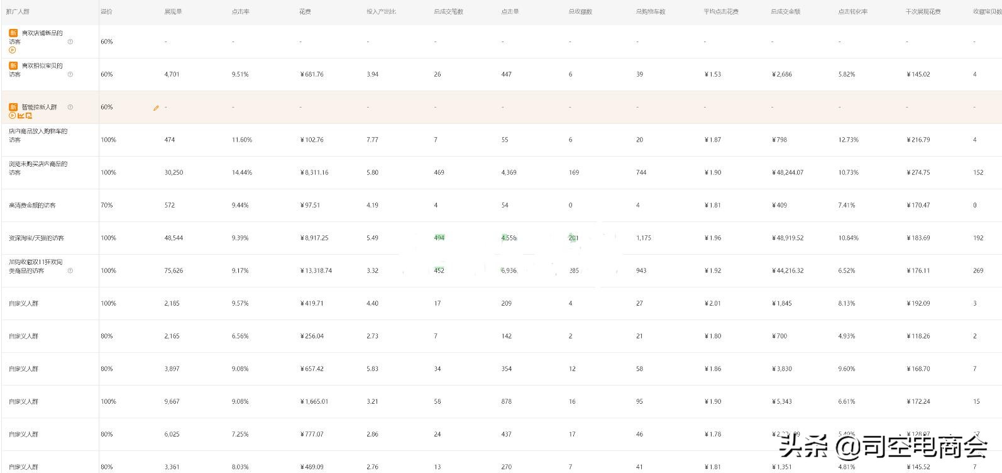Select the 店内商品放入购物车的访客 row name
Viewport: 1002px width, 473px height.
[38, 135]
